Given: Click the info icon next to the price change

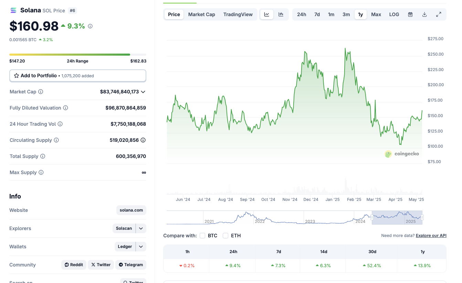Looking at the screenshot, I should pos(90,26).
